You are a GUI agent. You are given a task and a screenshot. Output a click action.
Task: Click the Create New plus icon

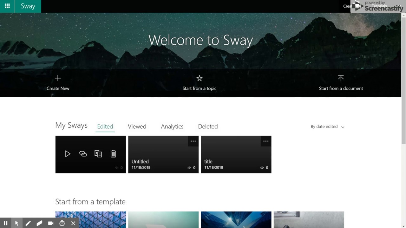point(58,78)
